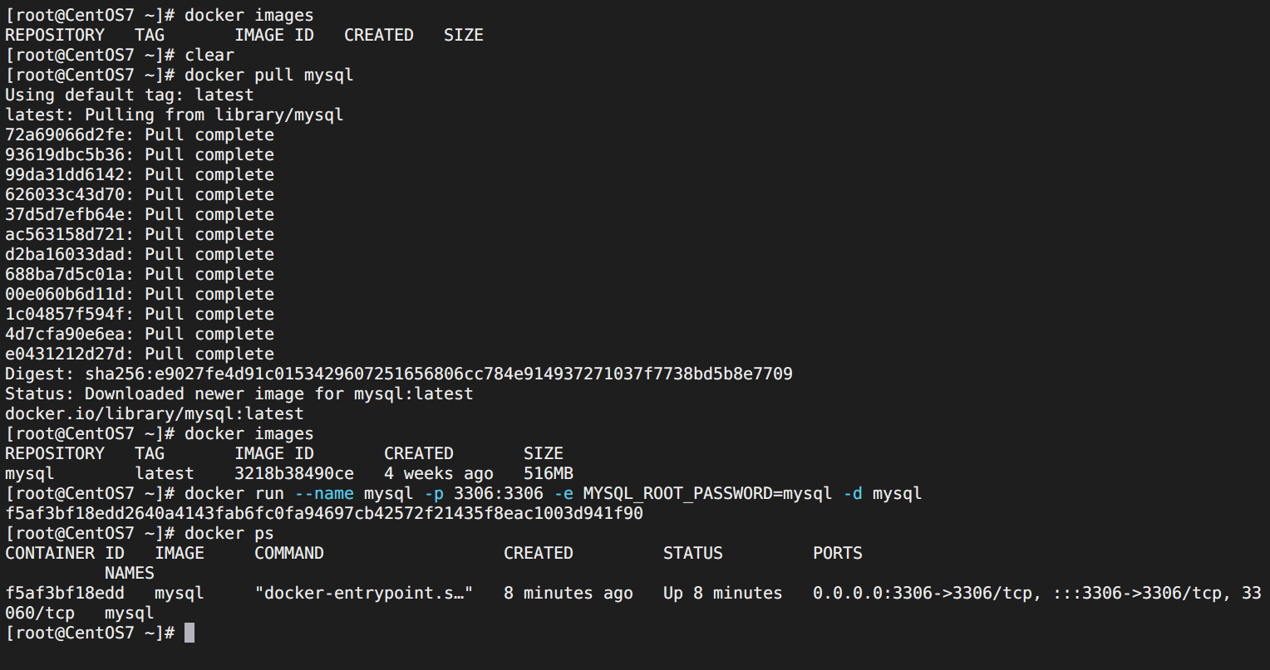The height and width of the screenshot is (670, 1270).
Task: Click 'docker.io/library/mysql:latest' line
Action: [155, 413]
